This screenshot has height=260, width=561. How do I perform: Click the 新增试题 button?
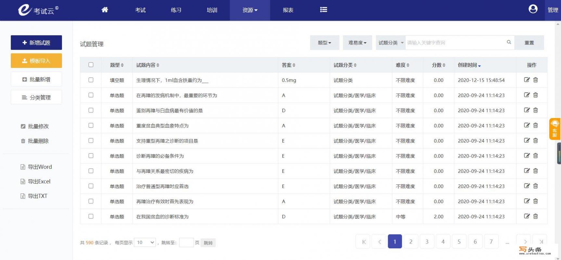pyautogui.click(x=36, y=42)
